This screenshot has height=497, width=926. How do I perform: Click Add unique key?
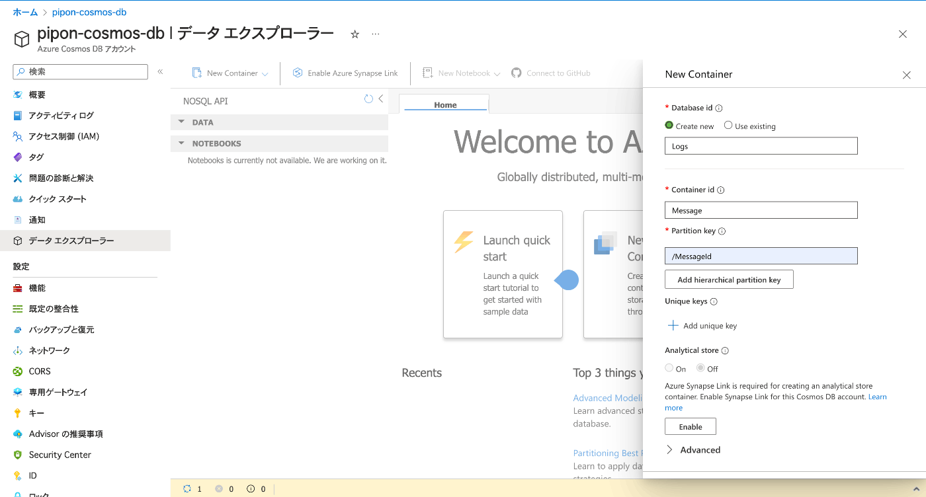tap(702, 326)
